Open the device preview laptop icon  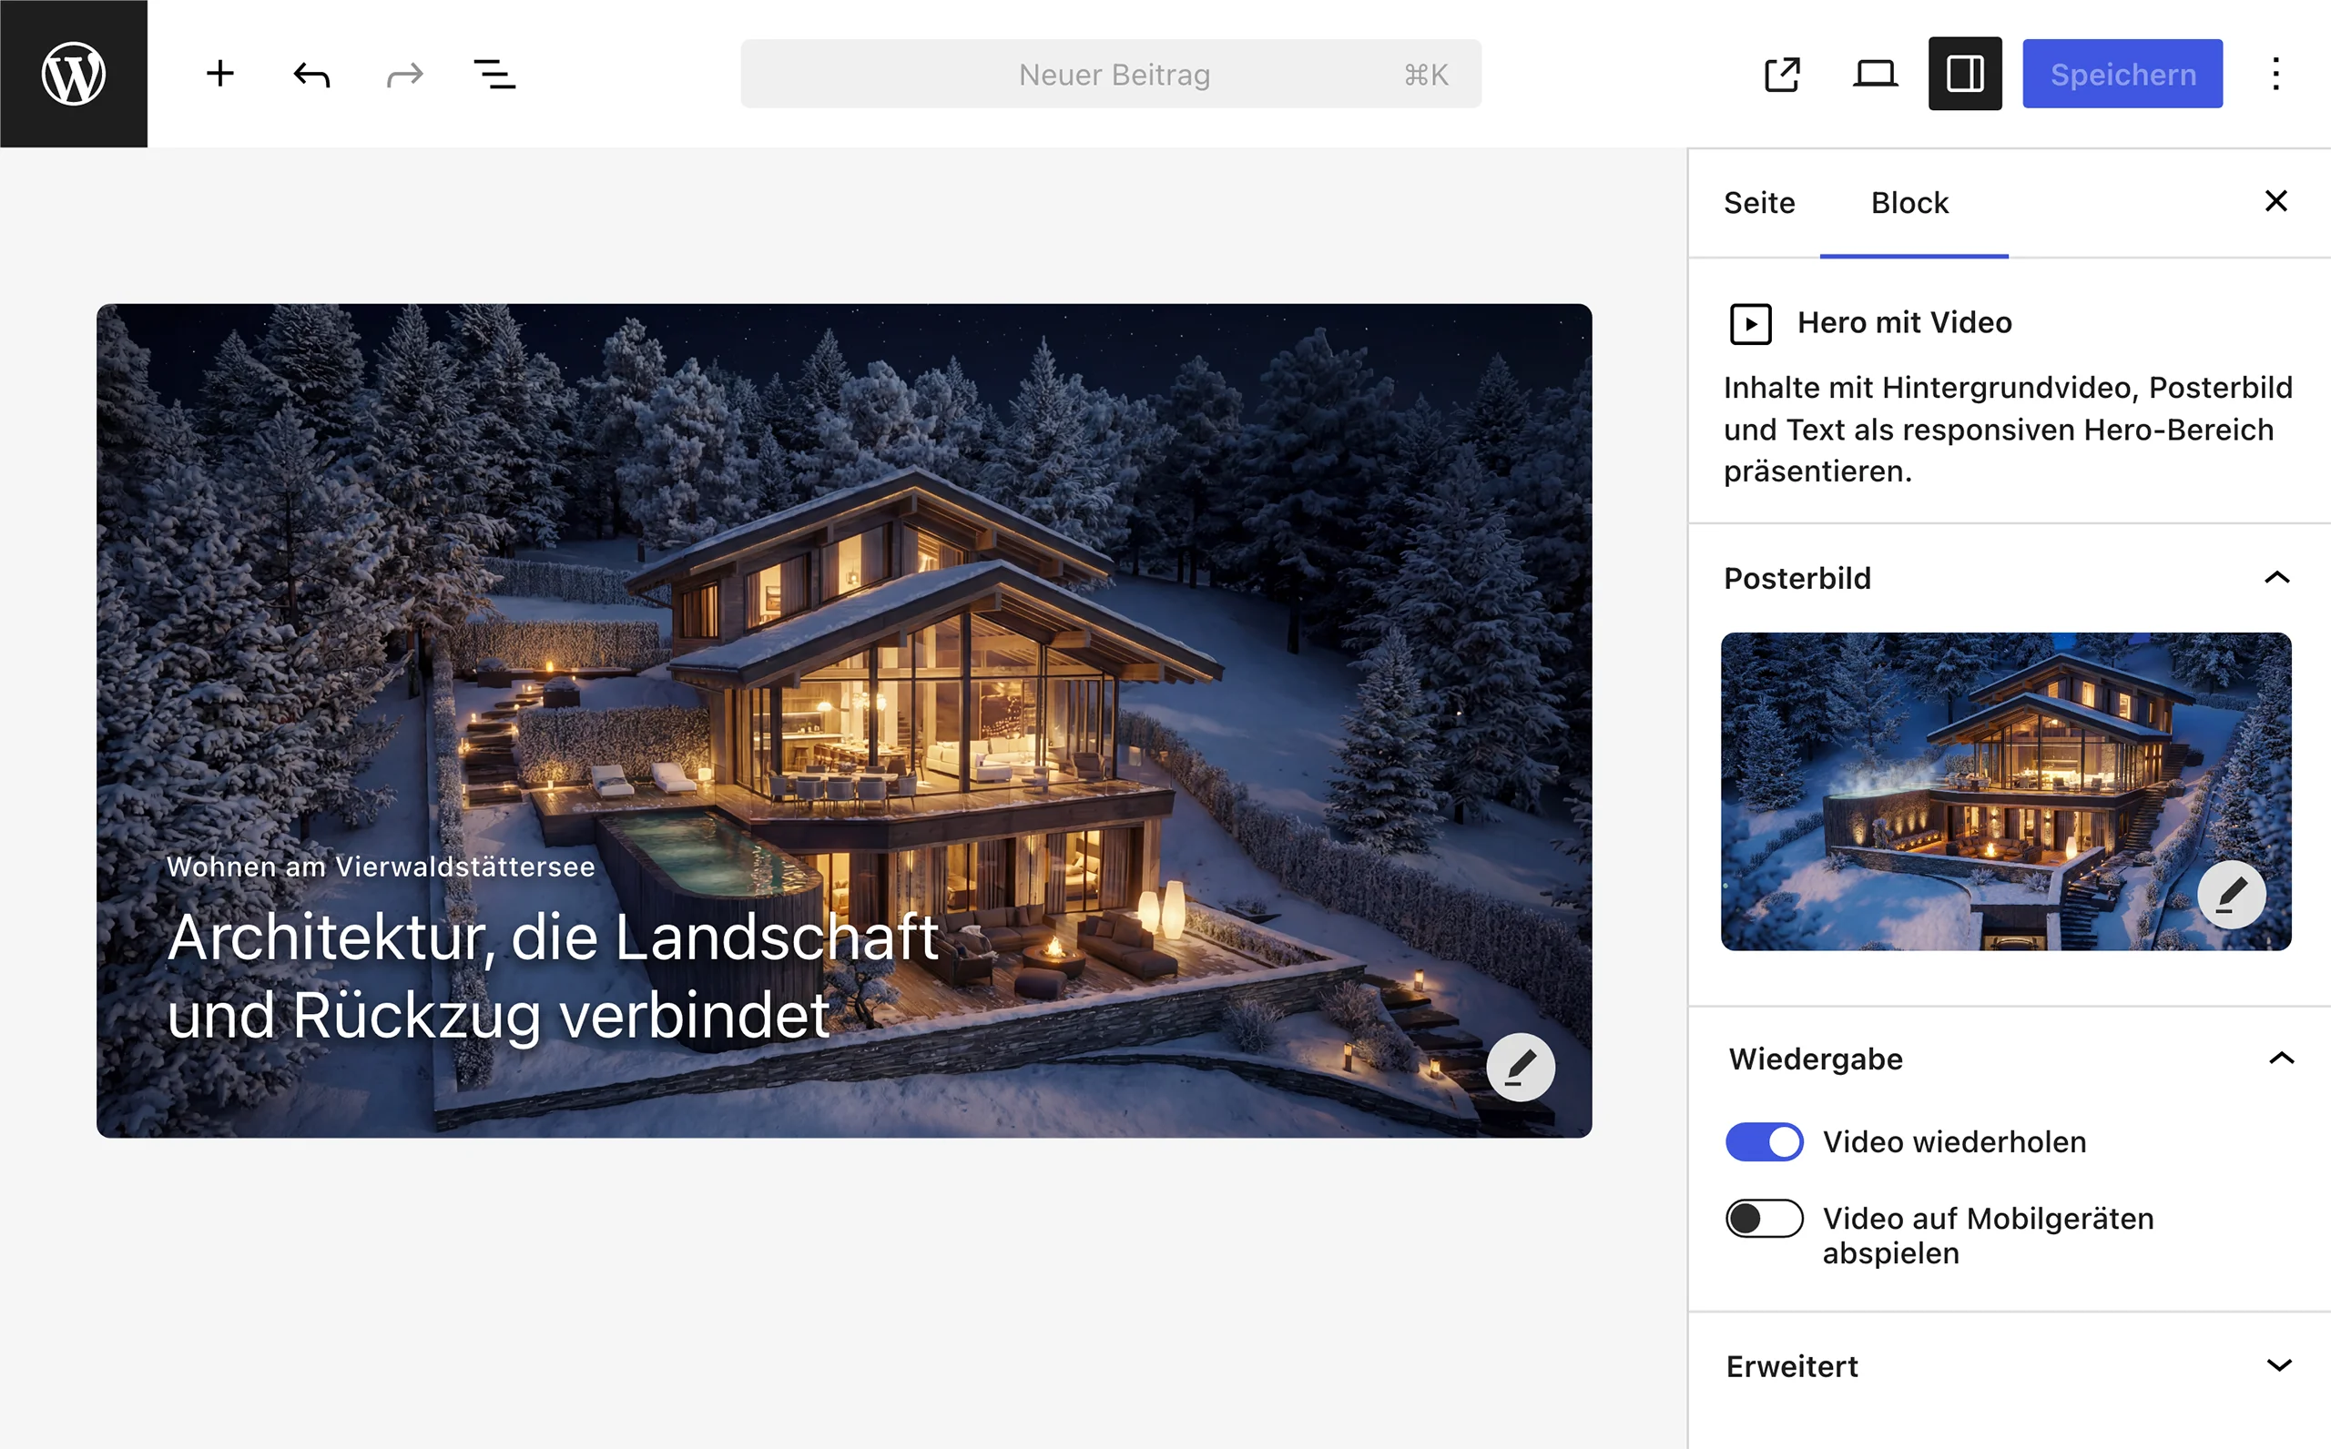pos(1875,74)
